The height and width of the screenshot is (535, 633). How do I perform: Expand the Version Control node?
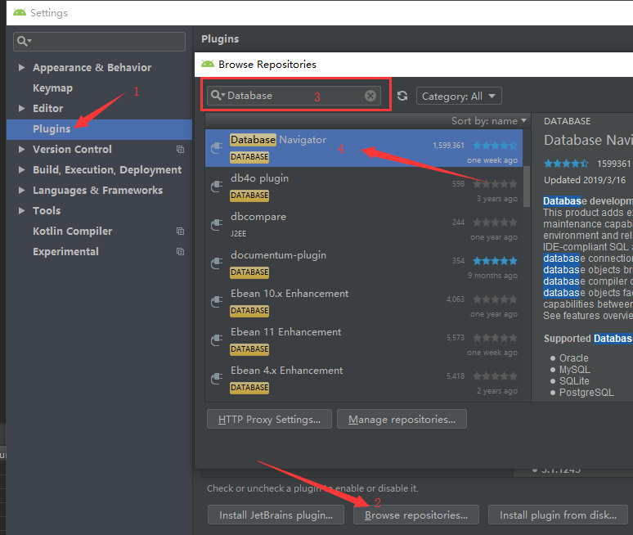coord(22,150)
